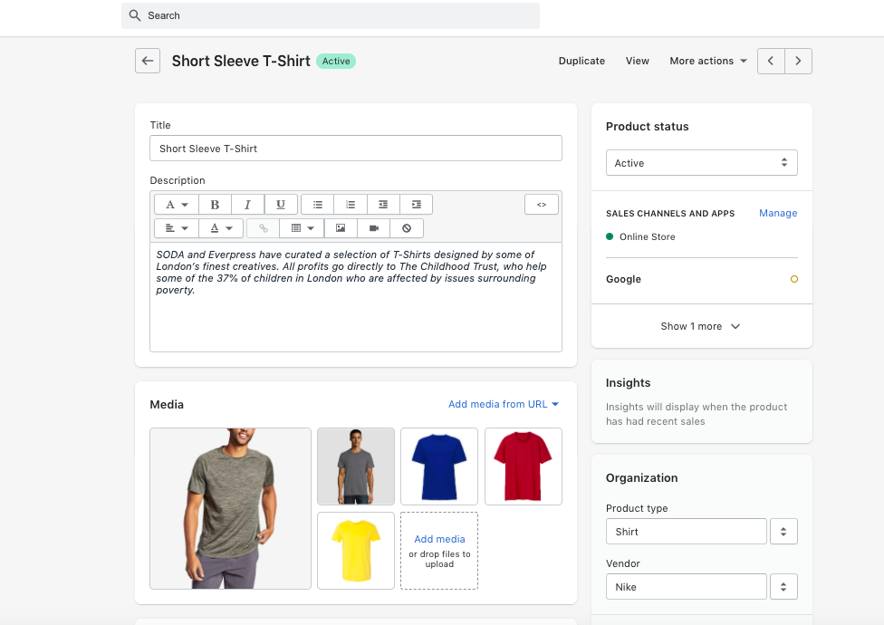Toggle italic formatting in description editor
This screenshot has width=884, height=625.
click(247, 205)
